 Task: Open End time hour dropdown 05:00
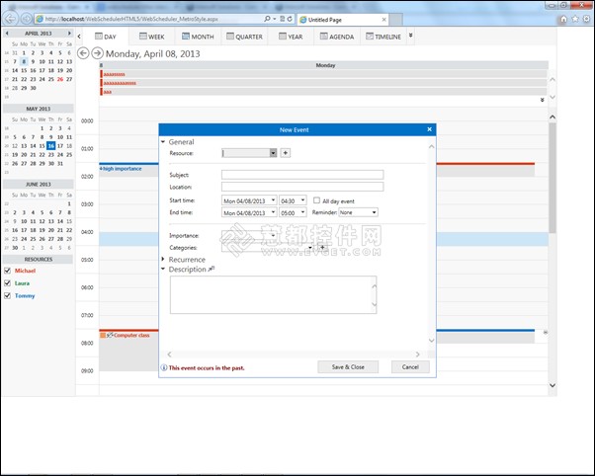coord(302,212)
